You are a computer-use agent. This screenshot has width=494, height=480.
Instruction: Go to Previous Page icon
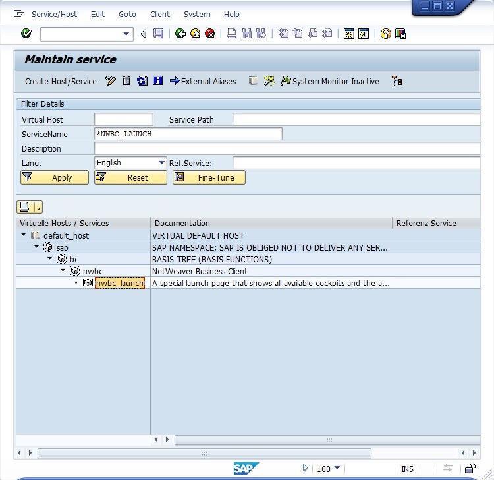pos(298,34)
